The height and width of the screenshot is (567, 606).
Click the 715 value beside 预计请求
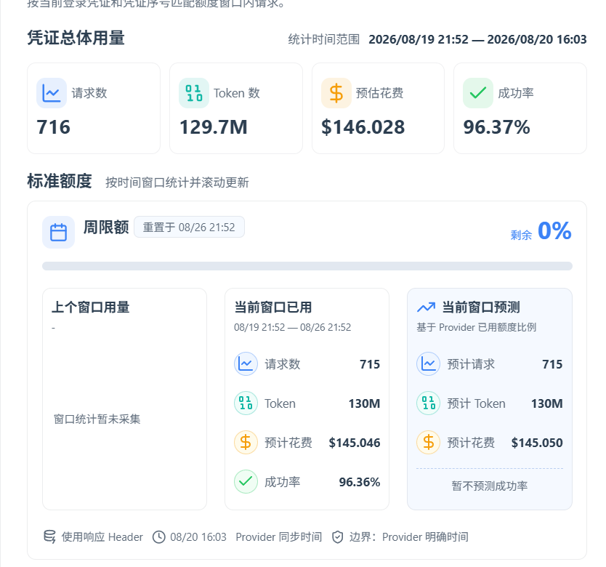click(x=552, y=364)
